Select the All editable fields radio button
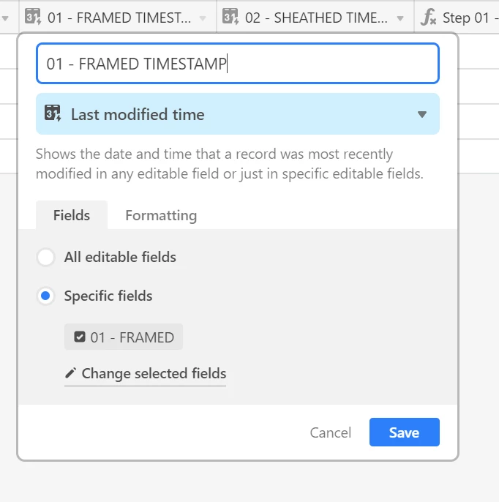This screenshot has height=502, width=499. 46,257
